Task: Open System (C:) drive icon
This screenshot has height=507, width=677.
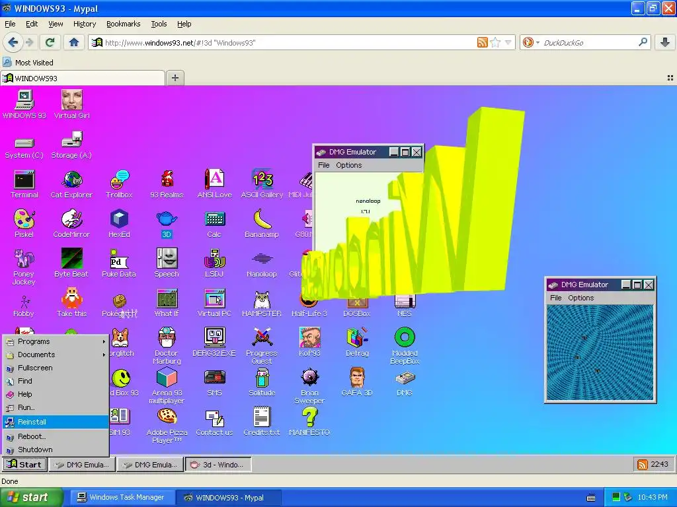Action: [x=24, y=148]
